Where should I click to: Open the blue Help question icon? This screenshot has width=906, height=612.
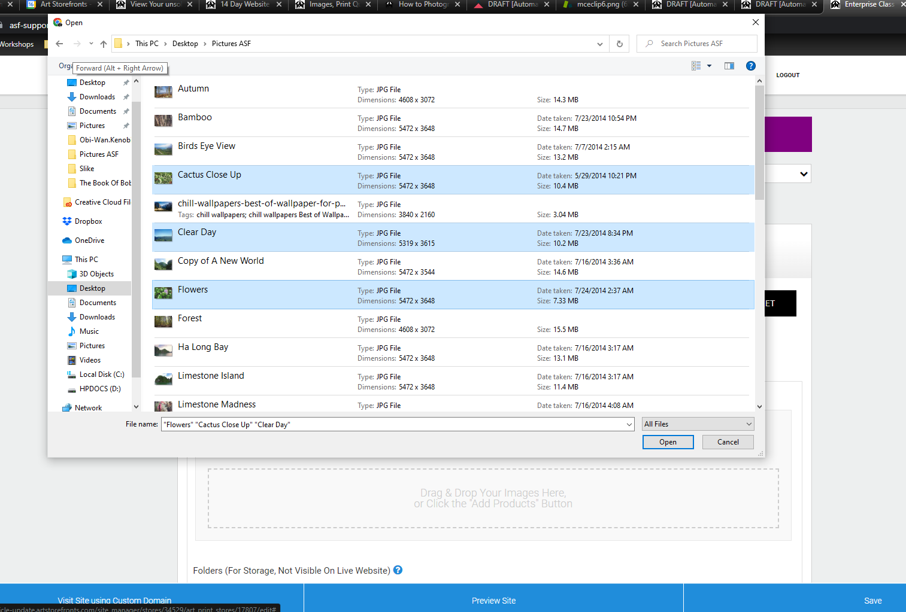pos(751,66)
